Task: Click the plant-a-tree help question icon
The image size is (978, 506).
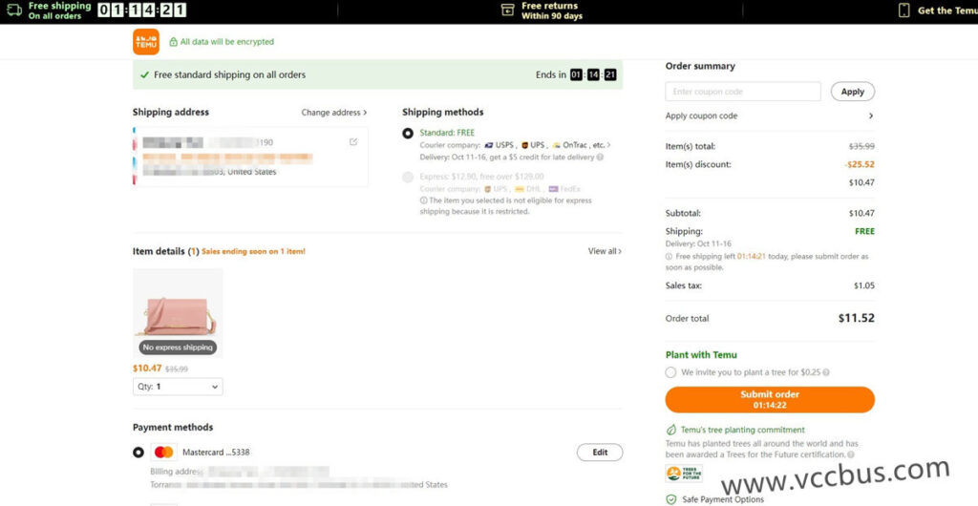Action: click(826, 372)
